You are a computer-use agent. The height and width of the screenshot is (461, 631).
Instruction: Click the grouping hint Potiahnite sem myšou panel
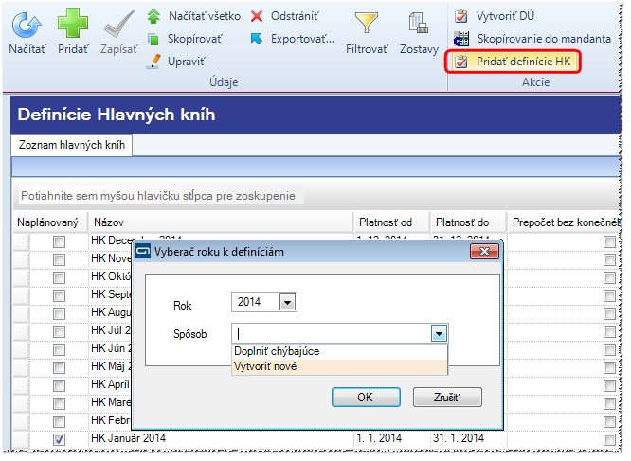coord(157,196)
